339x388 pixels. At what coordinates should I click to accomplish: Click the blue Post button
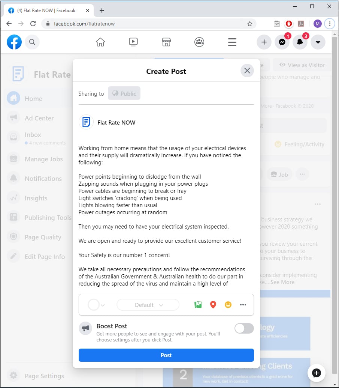[166, 355]
